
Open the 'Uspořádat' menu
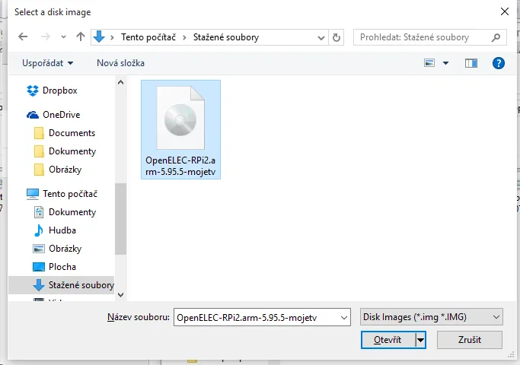(x=47, y=63)
